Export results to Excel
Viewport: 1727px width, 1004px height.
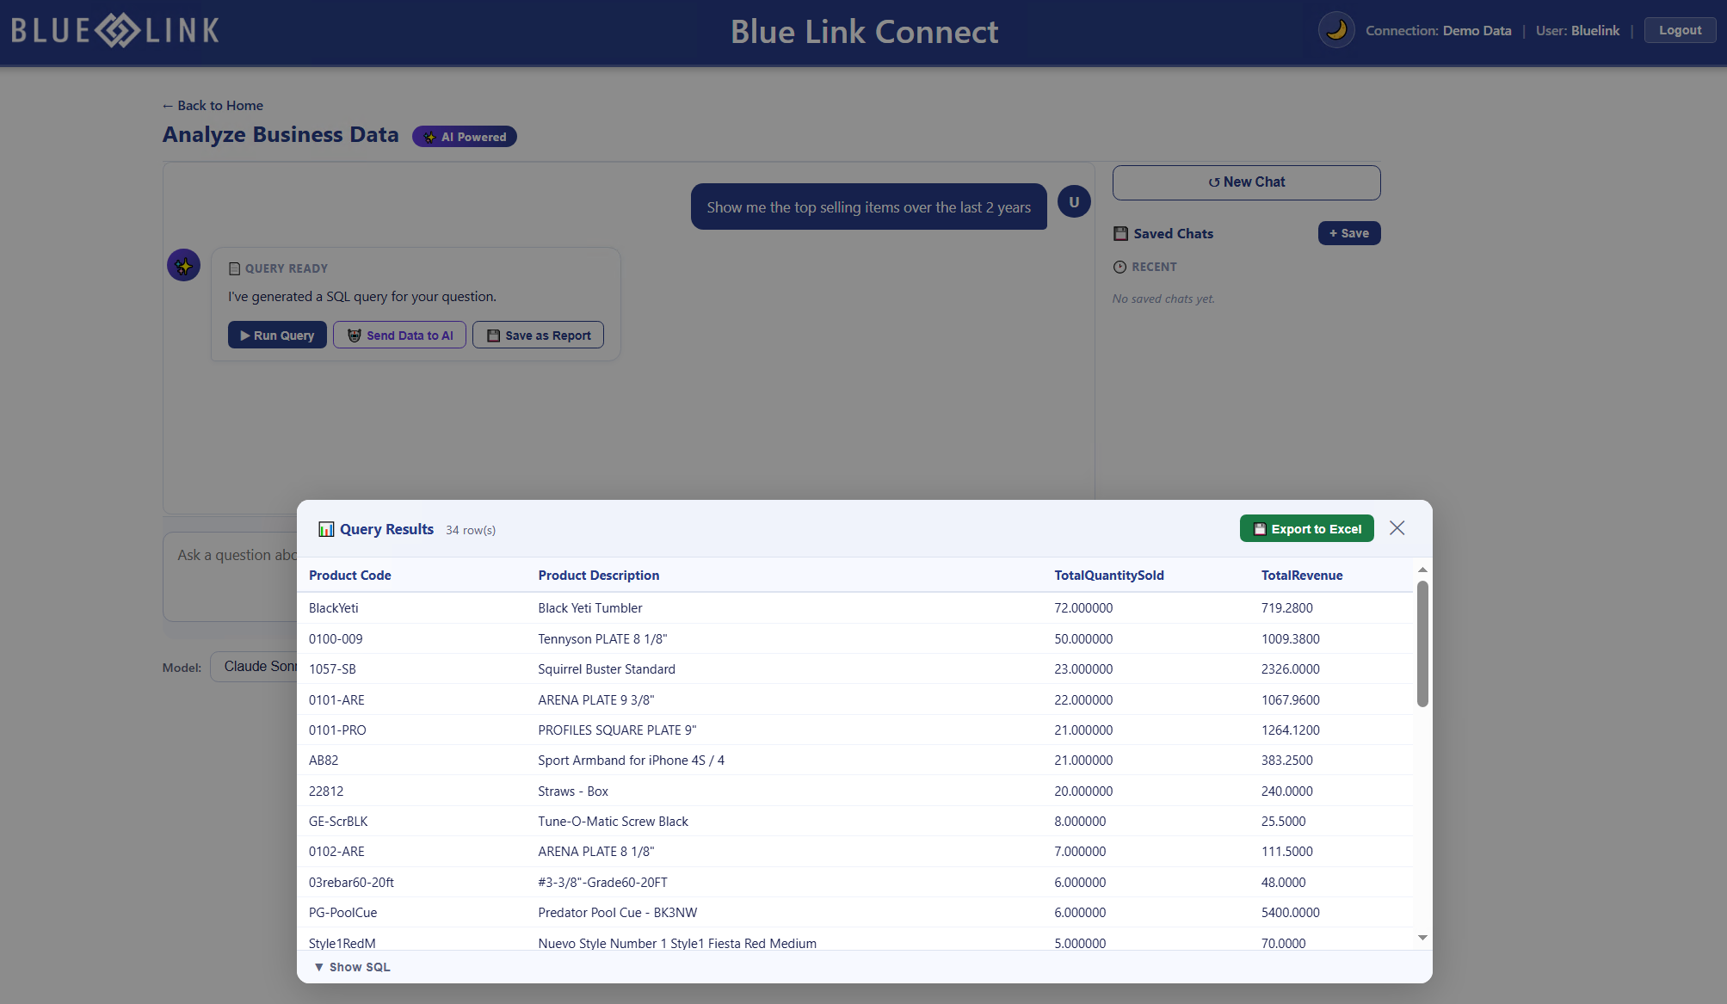pos(1306,528)
